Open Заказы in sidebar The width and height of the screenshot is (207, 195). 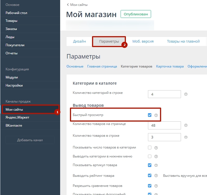[x=30, y=29]
